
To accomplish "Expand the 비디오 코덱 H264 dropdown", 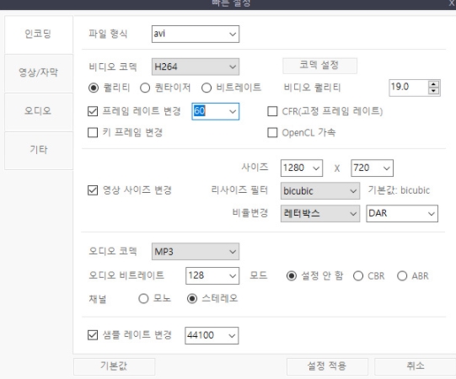I will (x=196, y=67).
